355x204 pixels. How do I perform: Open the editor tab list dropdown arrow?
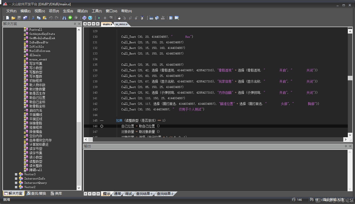[89, 24]
